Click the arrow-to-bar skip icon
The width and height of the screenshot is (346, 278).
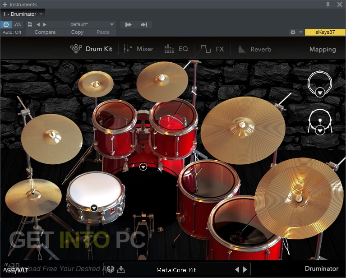(x=144, y=24)
